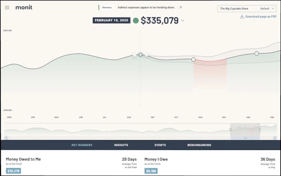The height and width of the screenshot is (176, 281).
Task: Open the November alert marker
Action: click(193, 59)
